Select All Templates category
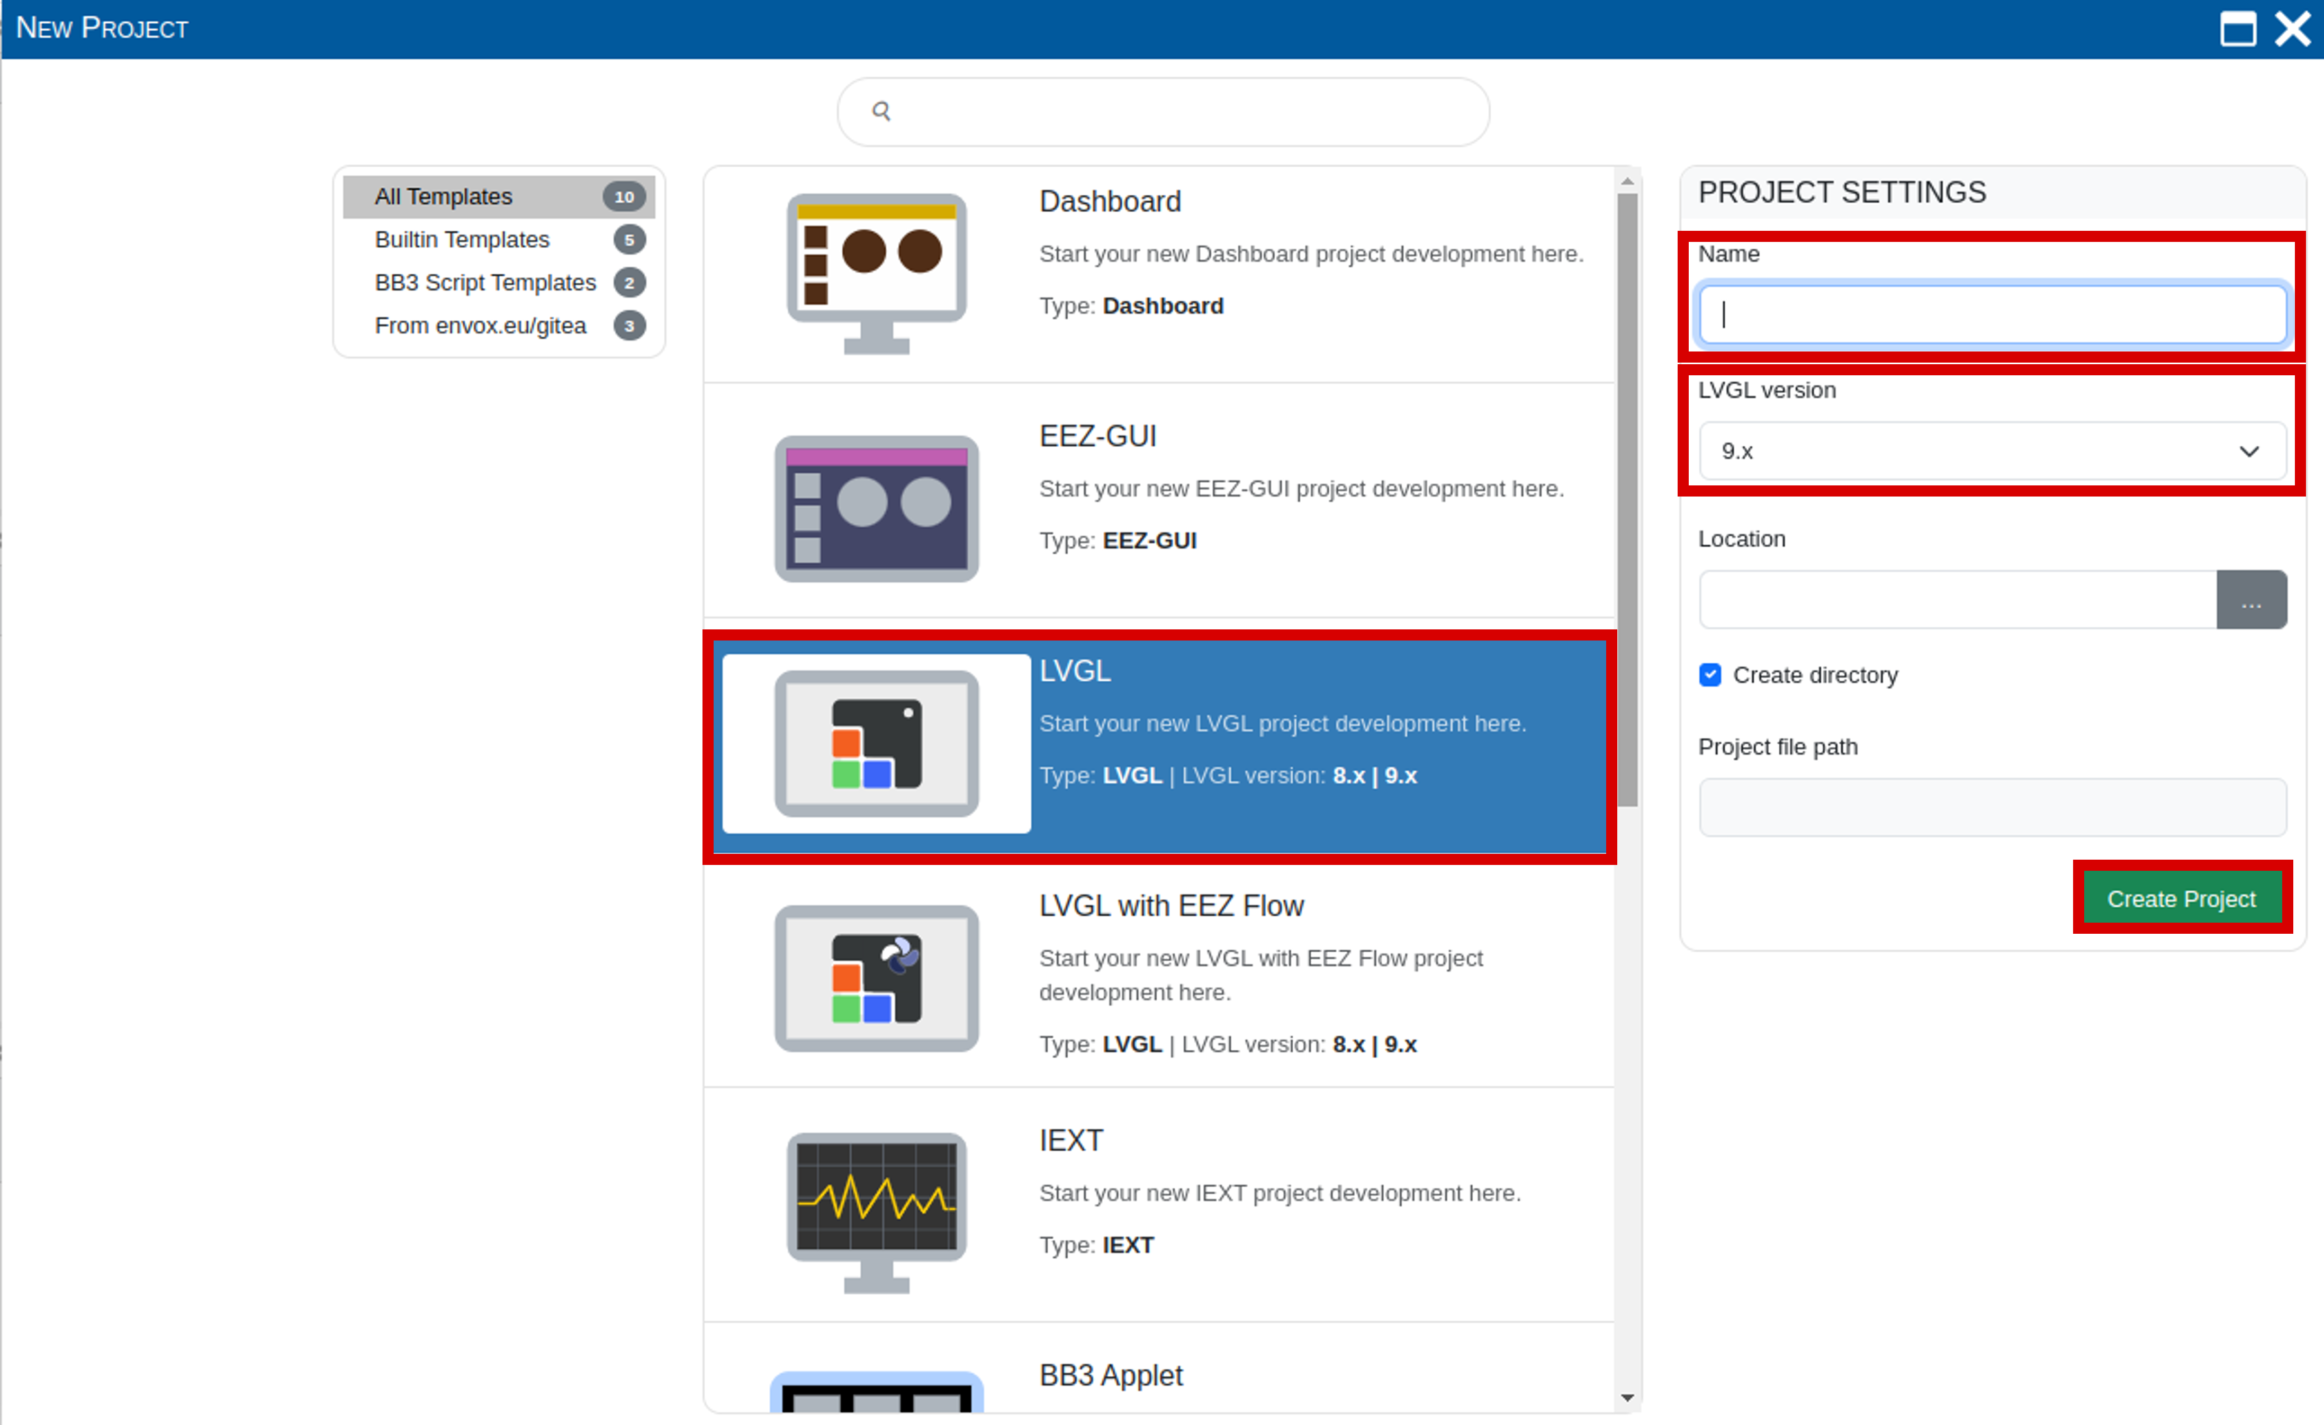The height and width of the screenshot is (1425, 2324). 499,196
